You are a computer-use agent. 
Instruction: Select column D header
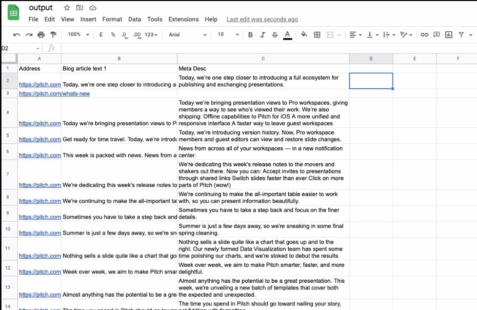(x=371, y=59)
